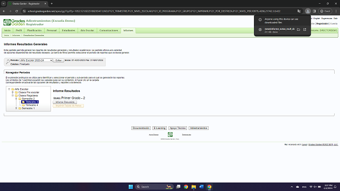Open the tab search dropdown in Chrome

pyautogui.click(x=4, y=4)
